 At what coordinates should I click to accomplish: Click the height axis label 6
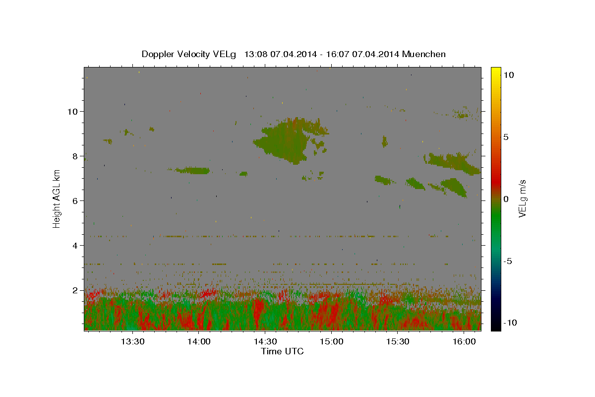pyautogui.click(x=76, y=201)
